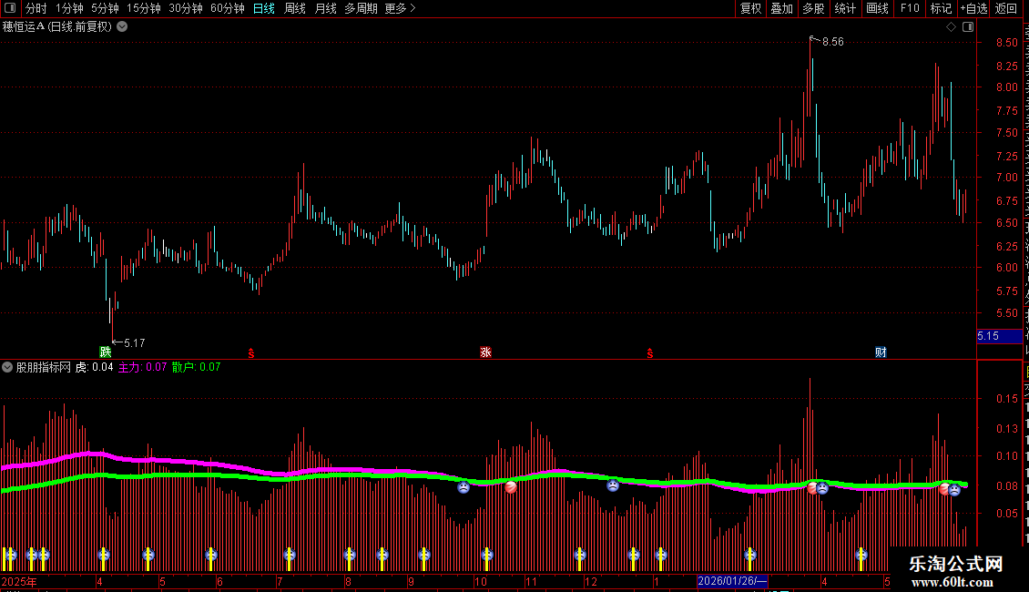Click the 多股 multi-stock button
Viewport: 1029px width, 592px height.
click(x=813, y=8)
